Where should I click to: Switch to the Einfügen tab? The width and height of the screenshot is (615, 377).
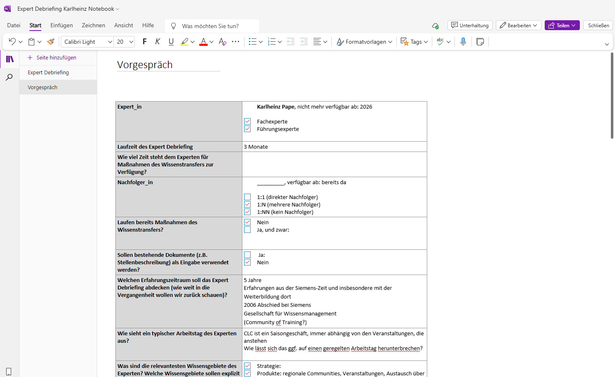coord(62,25)
